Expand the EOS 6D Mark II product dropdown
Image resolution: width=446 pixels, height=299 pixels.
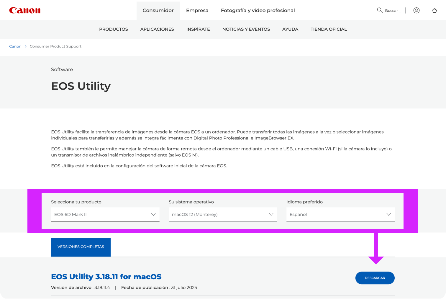pyautogui.click(x=105, y=214)
